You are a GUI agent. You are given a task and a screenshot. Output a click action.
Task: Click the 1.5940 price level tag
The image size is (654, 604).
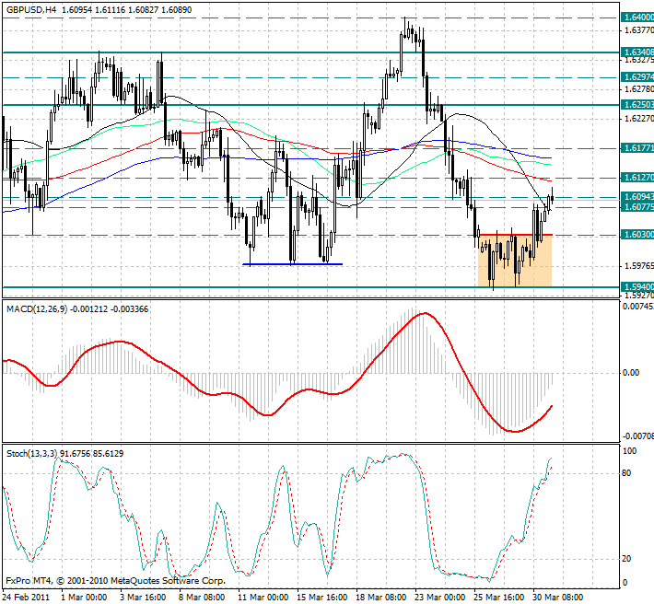(x=636, y=286)
